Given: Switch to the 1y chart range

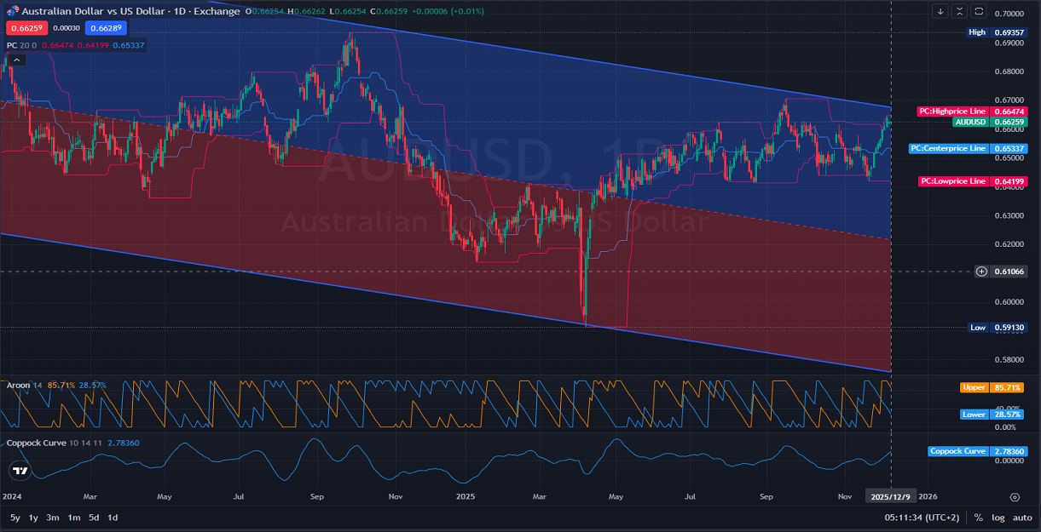Looking at the screenshot, I should point(32,517).
